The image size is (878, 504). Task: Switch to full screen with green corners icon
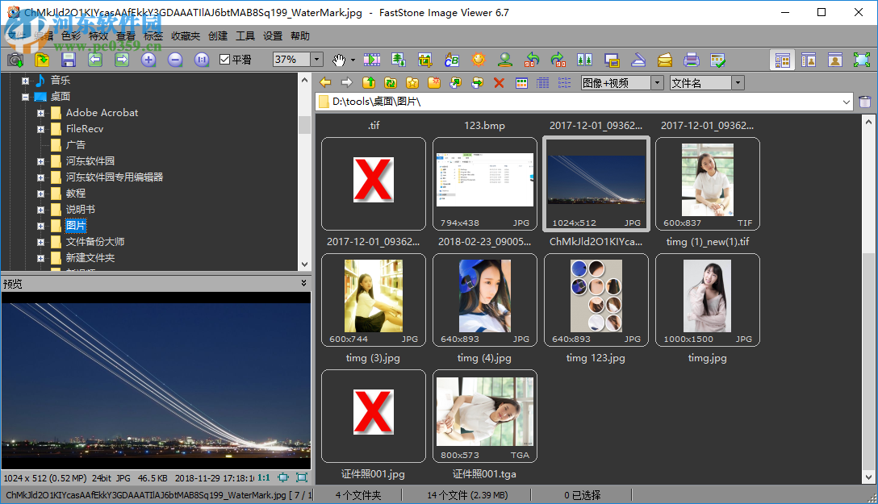tap(860, 59)
